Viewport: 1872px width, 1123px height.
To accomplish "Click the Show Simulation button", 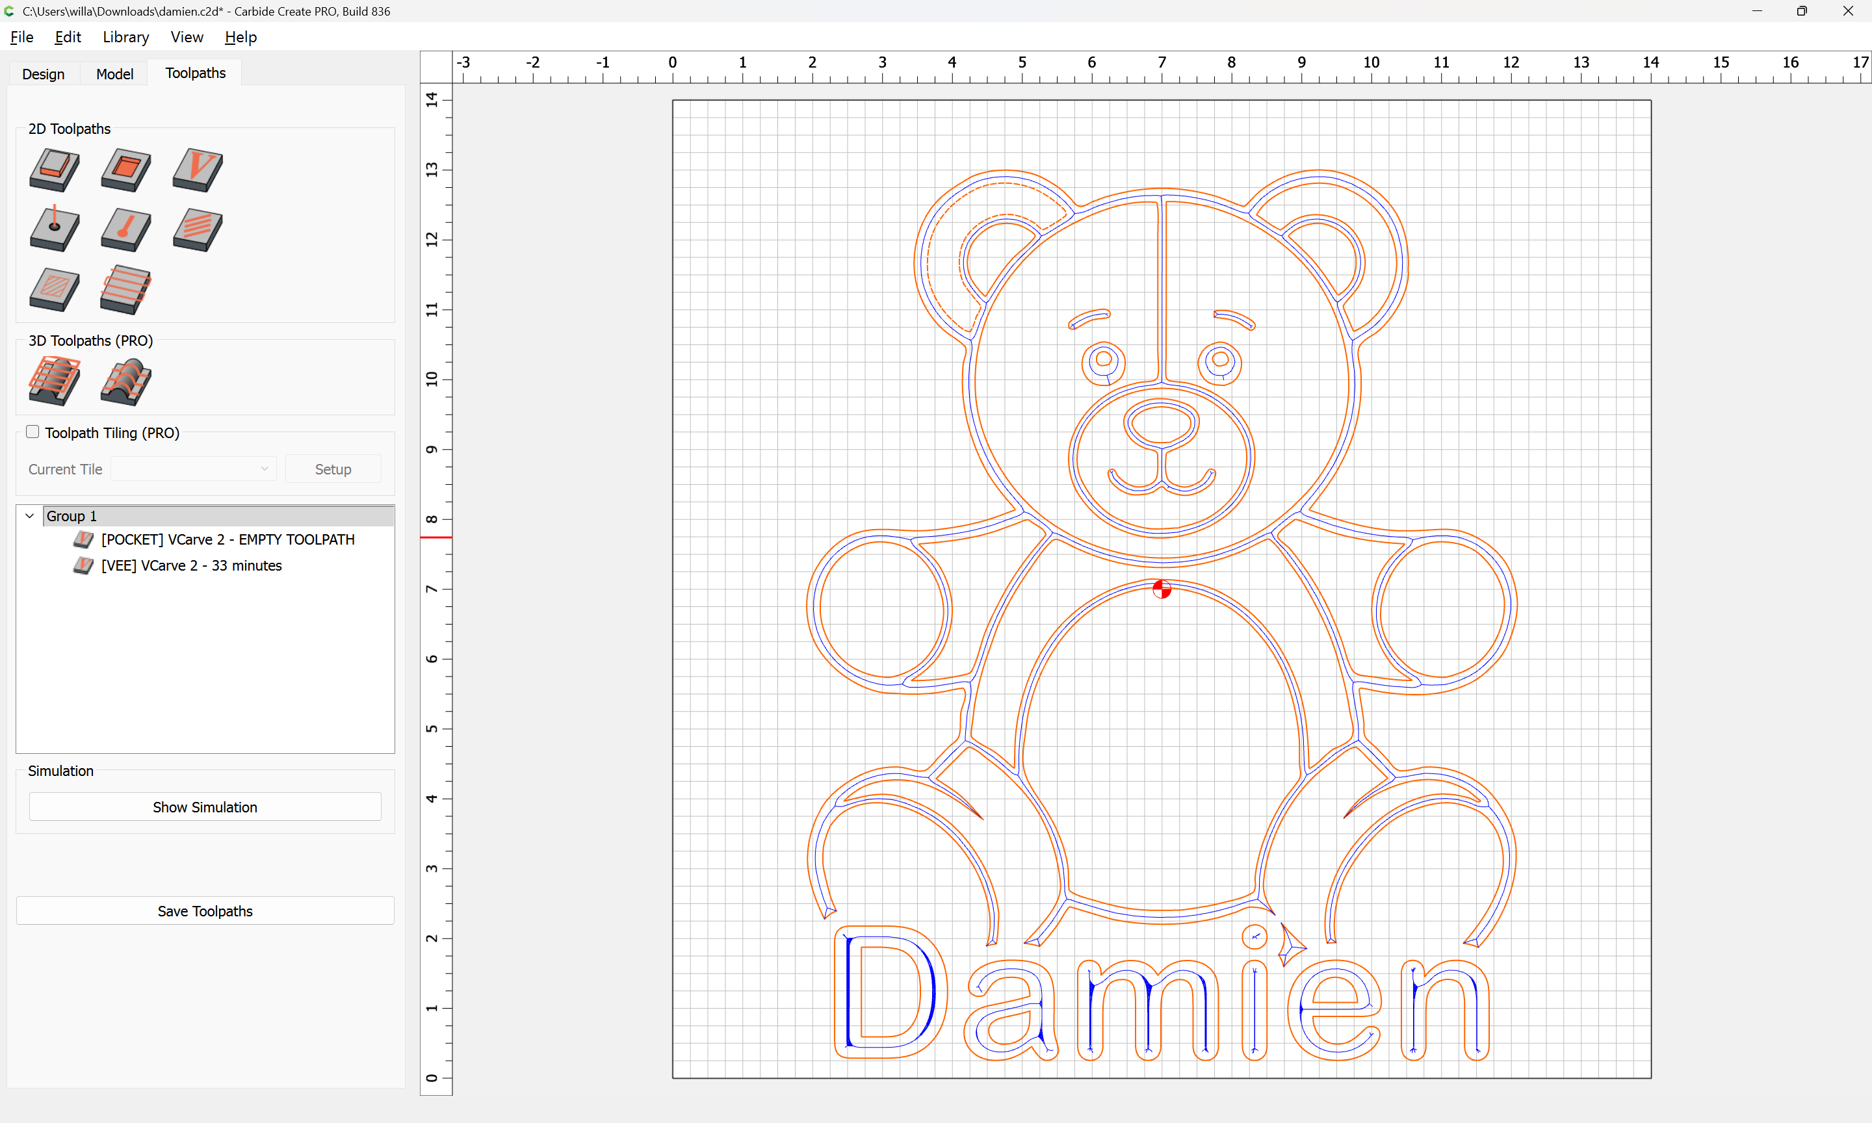I will 205,807.
